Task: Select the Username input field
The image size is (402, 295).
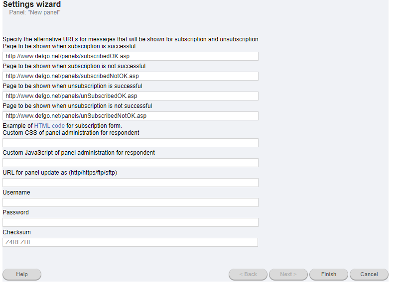Action: point(131,202)
